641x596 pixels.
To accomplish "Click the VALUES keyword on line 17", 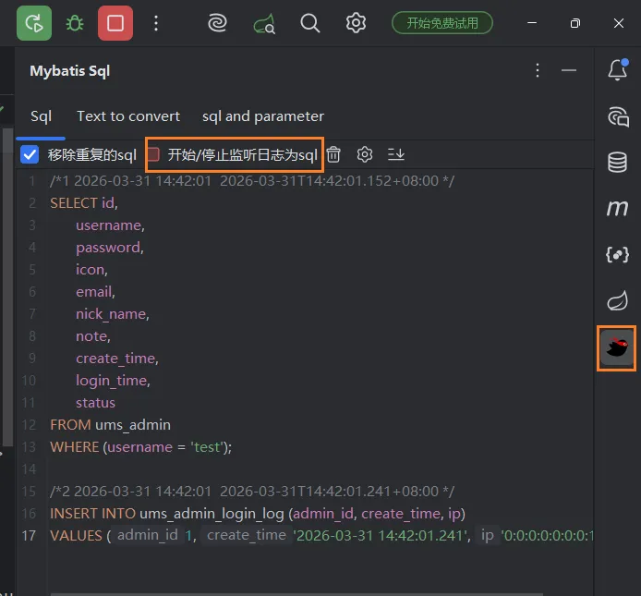I will point(76,536).
